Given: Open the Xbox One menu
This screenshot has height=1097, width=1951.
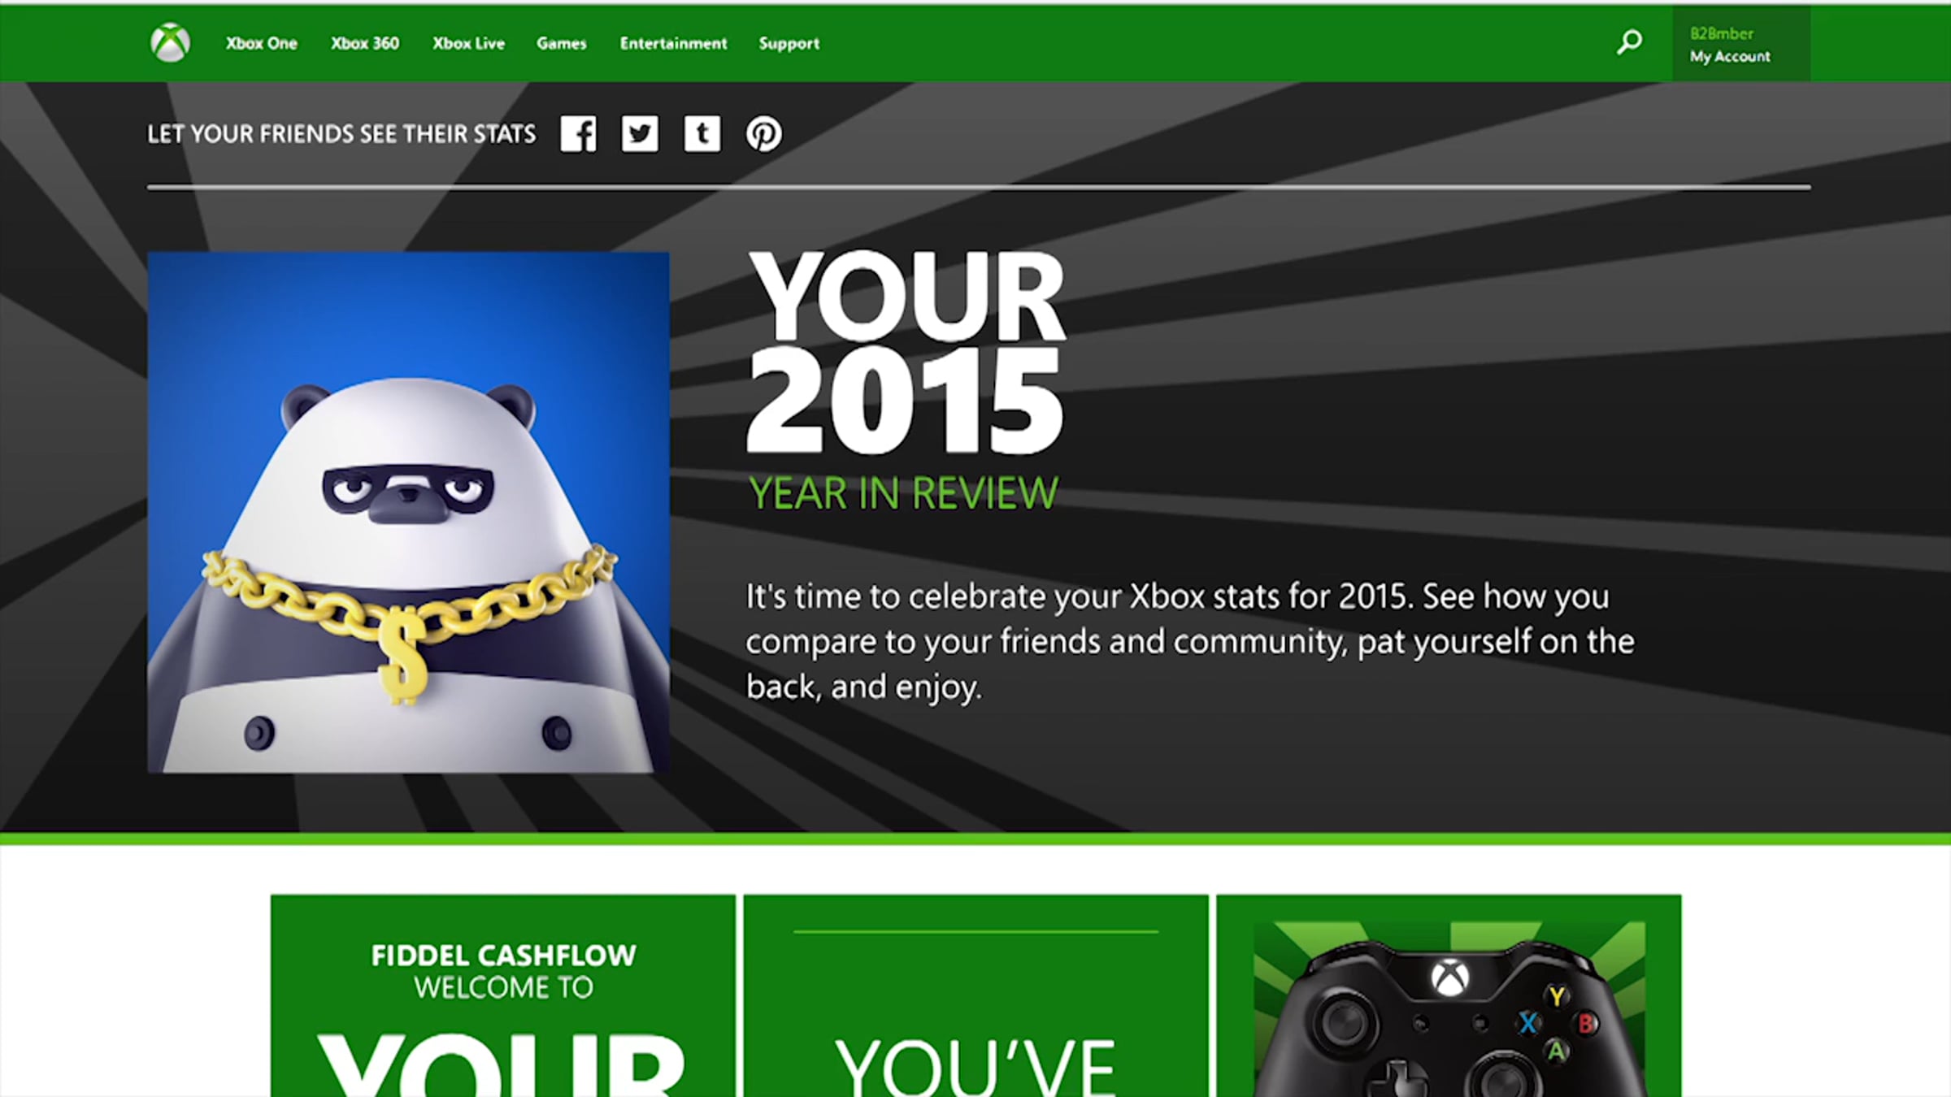Looking at the screenshot, I should [261, 43].
